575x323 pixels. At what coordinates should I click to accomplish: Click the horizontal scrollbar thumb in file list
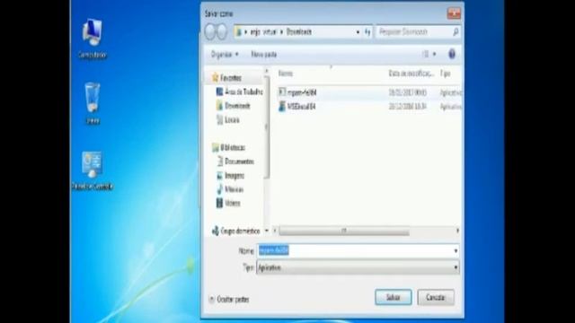[344, 231]
